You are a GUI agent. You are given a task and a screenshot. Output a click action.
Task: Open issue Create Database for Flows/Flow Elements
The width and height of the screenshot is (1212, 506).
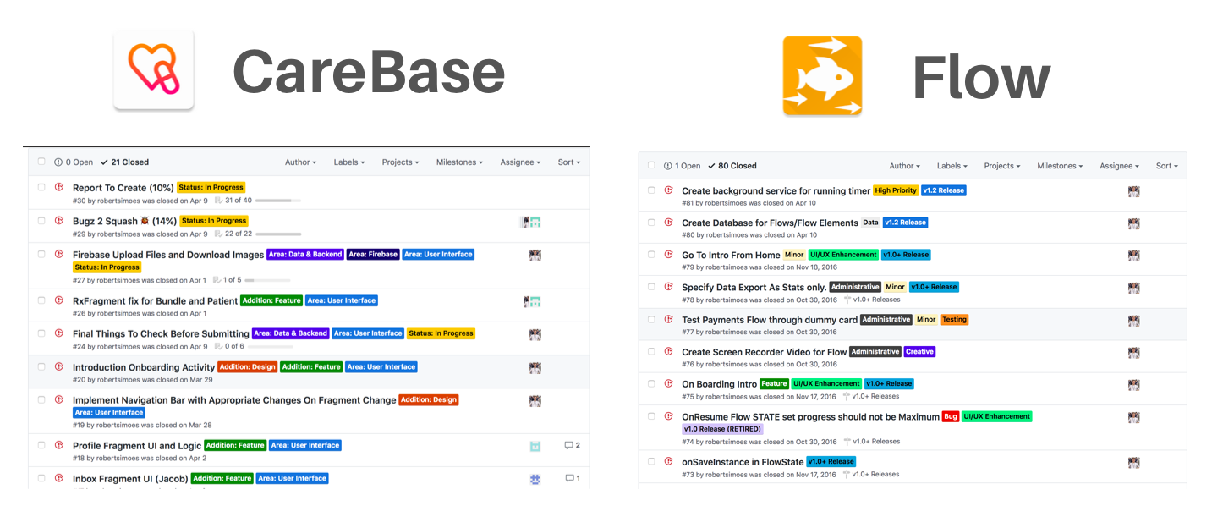770,223
